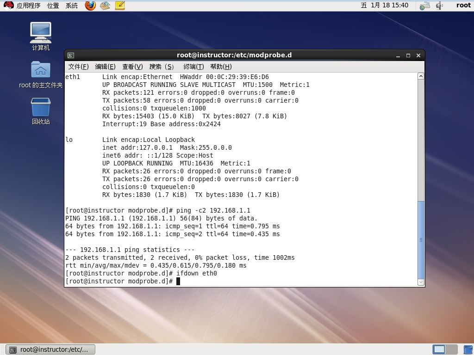Click '--- 192.168.1.1 ping statistics ---' line
474x355 pixels.
coord(130,250)
